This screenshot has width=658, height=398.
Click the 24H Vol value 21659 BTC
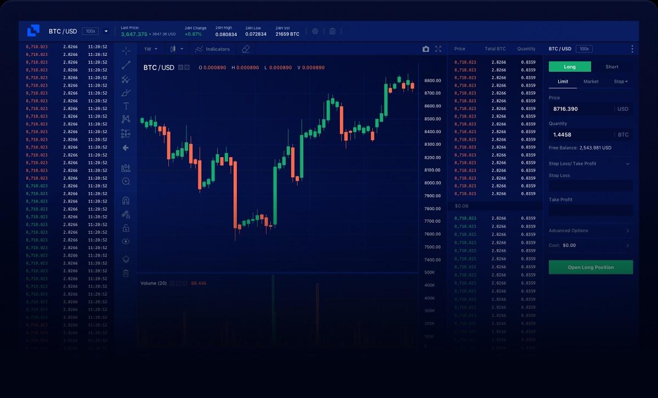(287, 34)
